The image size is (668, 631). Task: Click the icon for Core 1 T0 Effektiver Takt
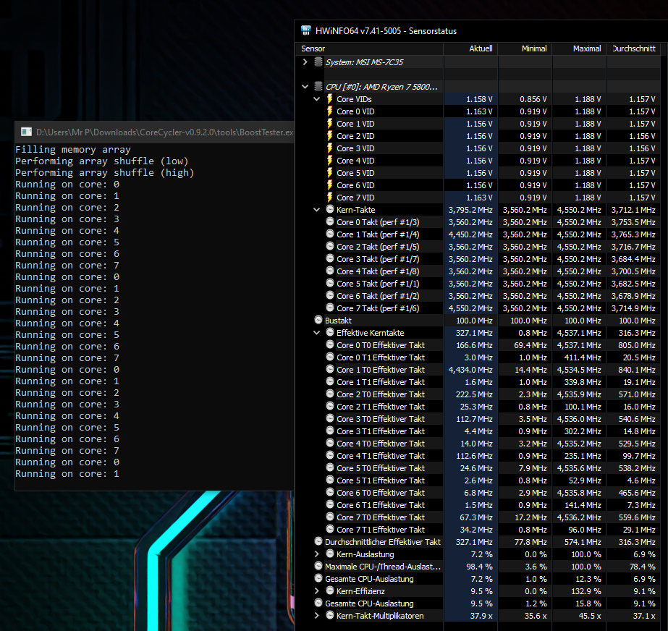330,369
